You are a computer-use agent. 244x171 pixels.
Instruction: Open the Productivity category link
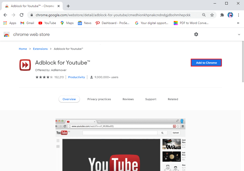pyautogui.click(x=76, y=77)
